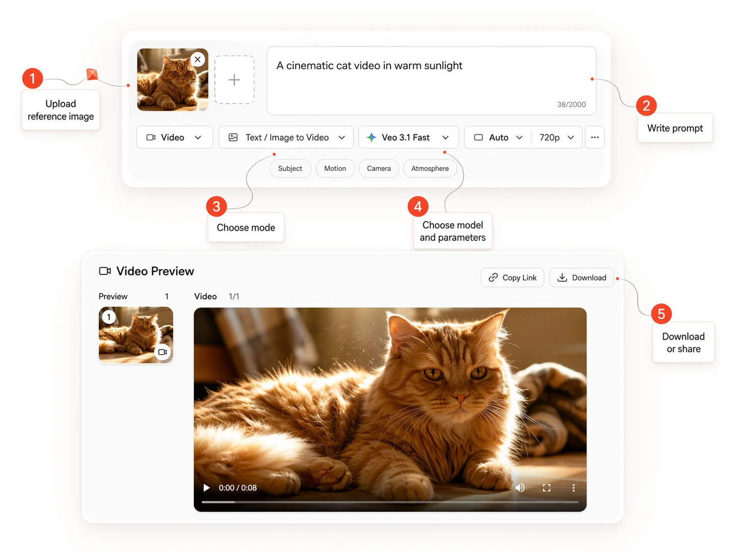Viewport: 738px width, 553px height.
Task: Open the Video type dropdown
Action: [174, 137]
